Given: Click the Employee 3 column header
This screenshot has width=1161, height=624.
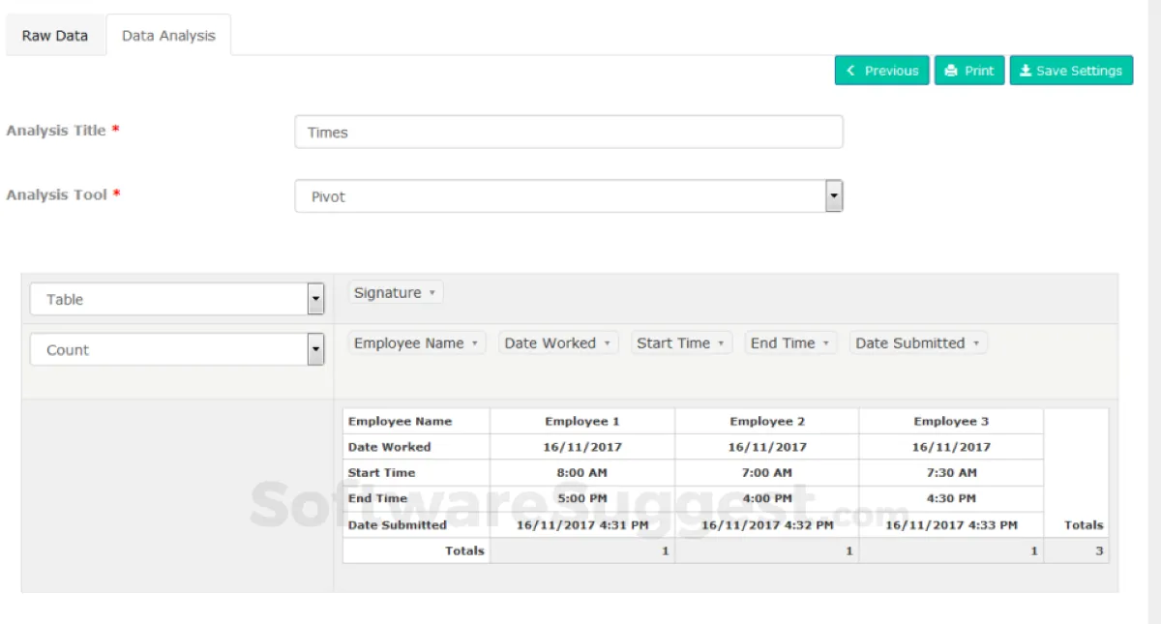Looking at the screenshot, I should click(951, 422).
